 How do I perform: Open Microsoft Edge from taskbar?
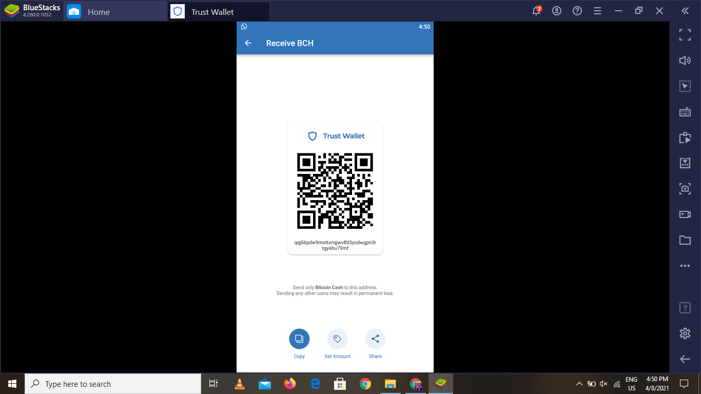tap(315, 384)
